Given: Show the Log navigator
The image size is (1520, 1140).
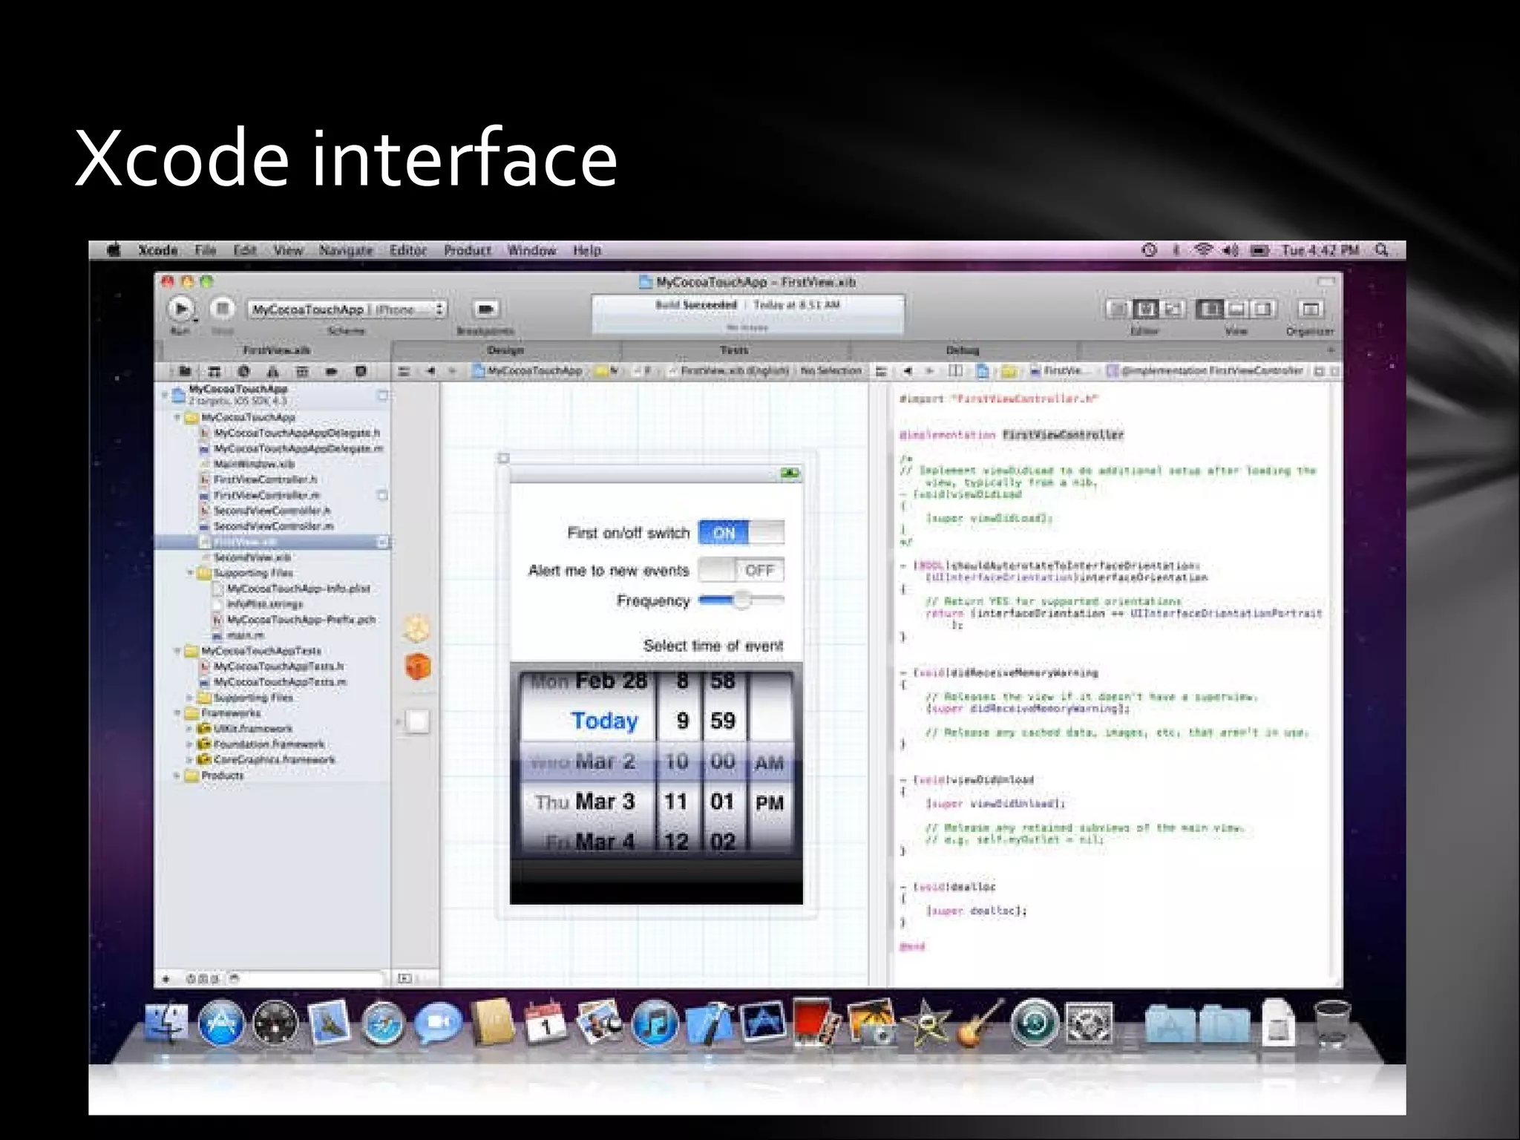Looking at the screenshot, I should pyautogui.click(x=361, y=371).
